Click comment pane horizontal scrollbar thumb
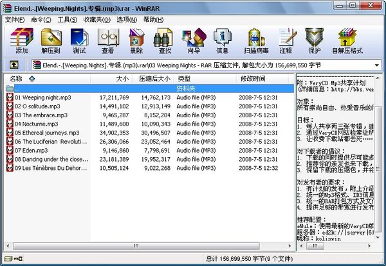Image resolution: width=386 pixels, height=266 pixels. [315, 245]
